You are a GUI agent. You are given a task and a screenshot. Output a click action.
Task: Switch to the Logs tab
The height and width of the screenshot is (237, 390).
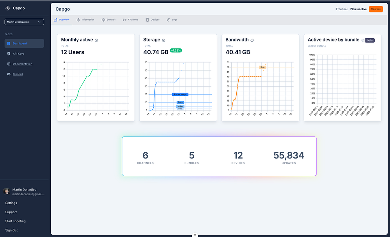point(172,20)
